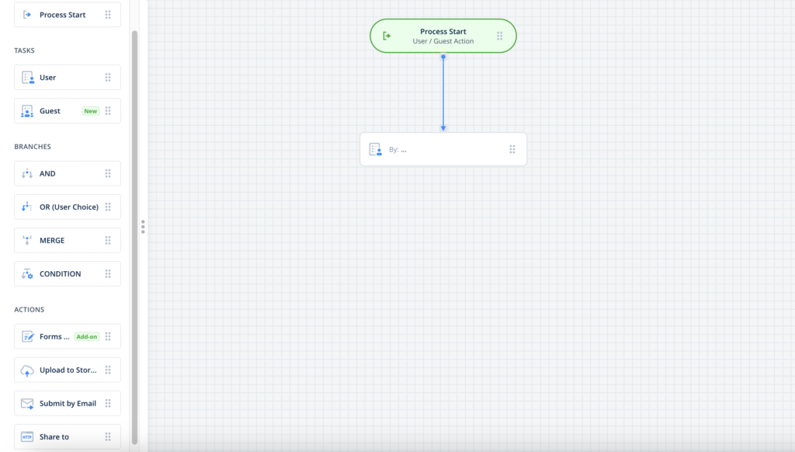Image resolution: width=795 pixels, height=452 pixels.
Task: Select the AND branch icon
Action: click(x=26, y=173)
